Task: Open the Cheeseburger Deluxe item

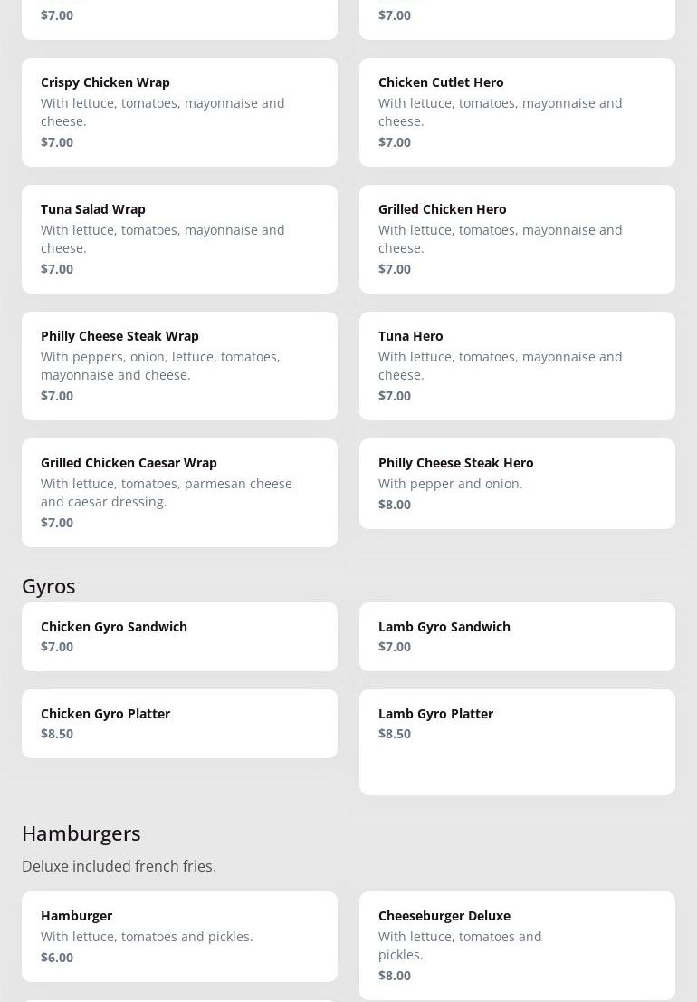Action: point(517,946)
